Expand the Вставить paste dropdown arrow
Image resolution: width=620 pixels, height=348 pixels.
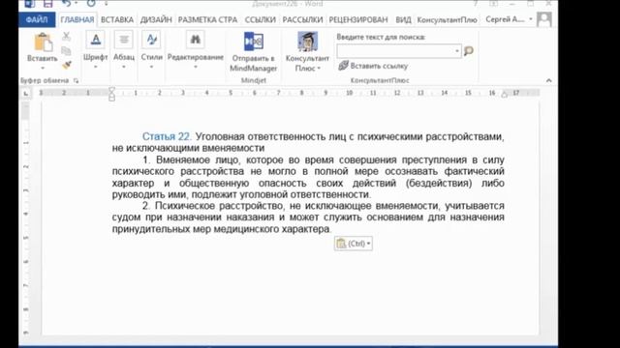[43, 68]
